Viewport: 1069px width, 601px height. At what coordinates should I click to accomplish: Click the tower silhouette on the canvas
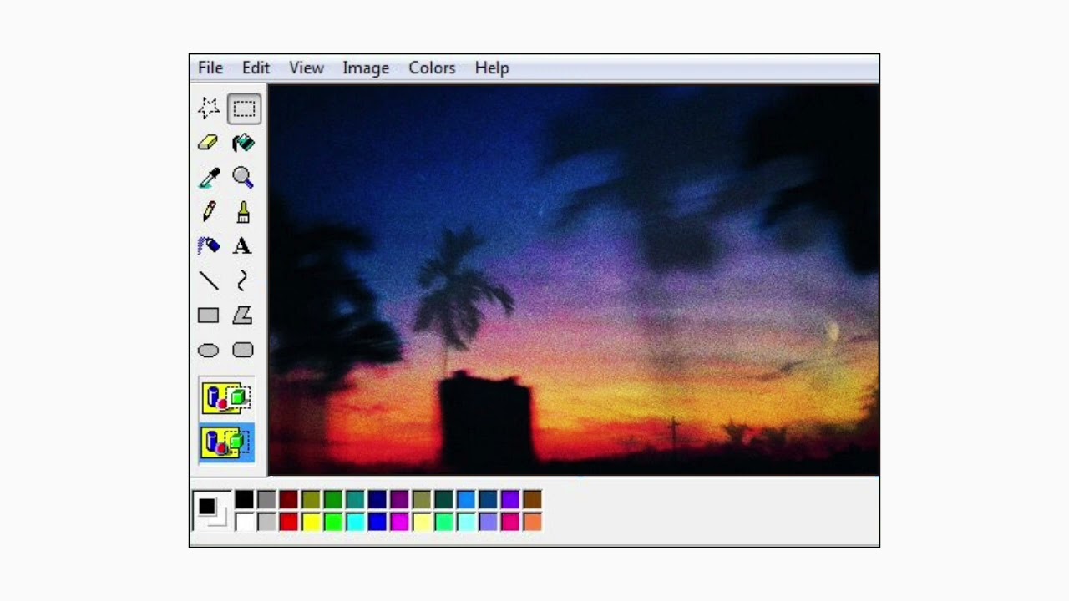(486, 422)
